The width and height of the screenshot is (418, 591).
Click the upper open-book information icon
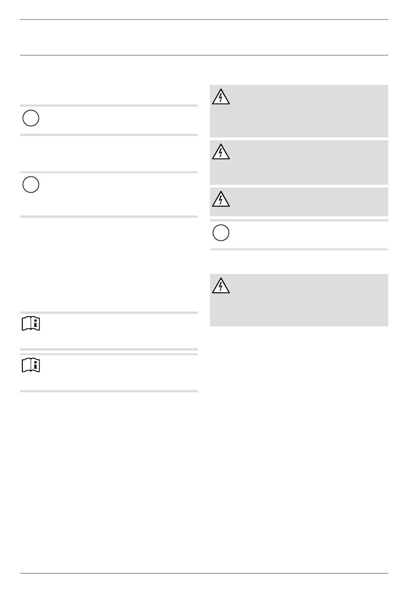pos(31,325)
